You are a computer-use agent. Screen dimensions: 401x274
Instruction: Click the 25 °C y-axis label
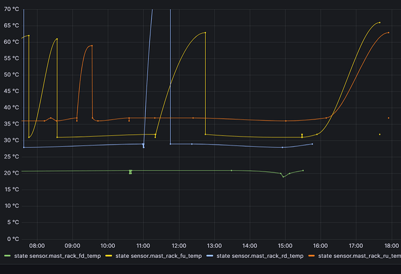(11, 157)
